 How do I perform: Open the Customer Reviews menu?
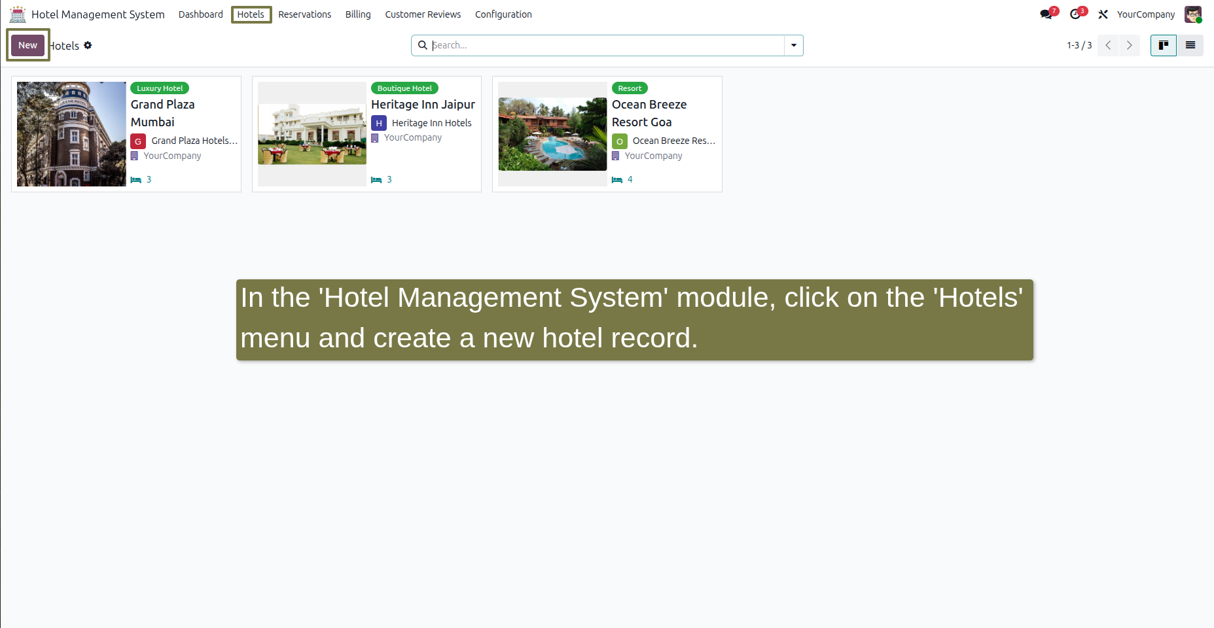pyautogui.click(x=423, y=14)
